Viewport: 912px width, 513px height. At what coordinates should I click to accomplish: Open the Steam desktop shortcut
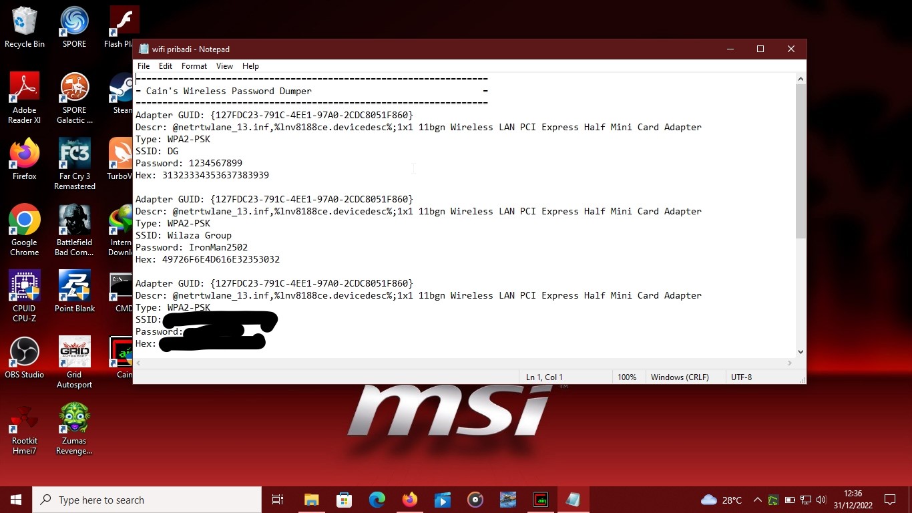[x=122, y=94]
